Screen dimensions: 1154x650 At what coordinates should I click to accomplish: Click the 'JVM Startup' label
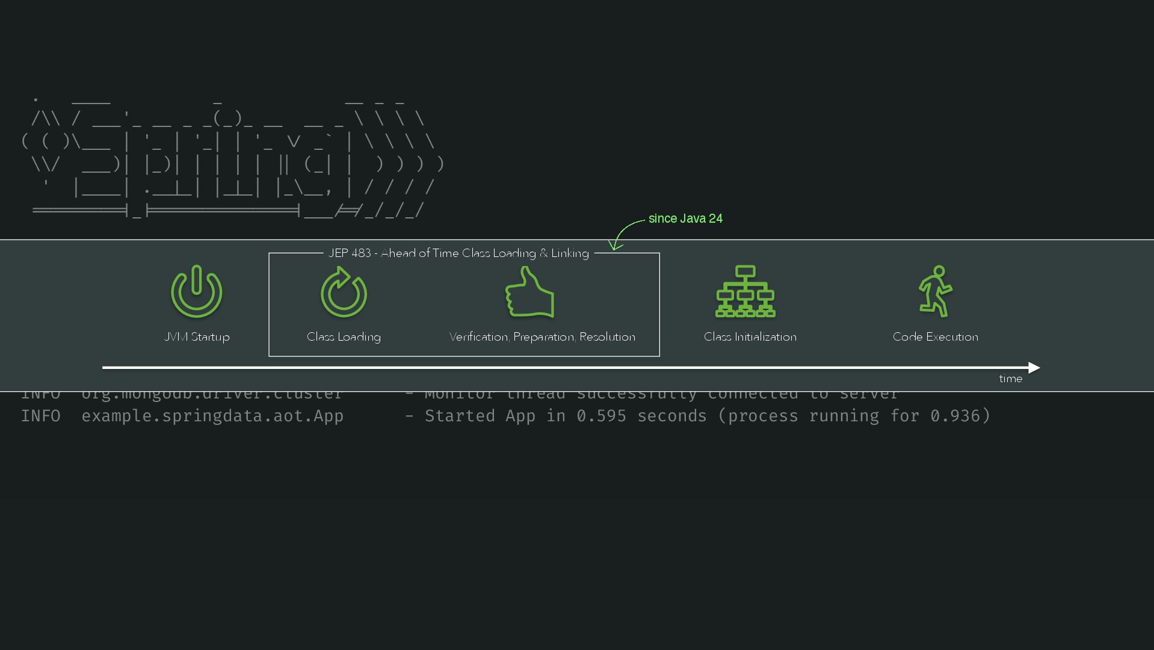coord(197,337)
